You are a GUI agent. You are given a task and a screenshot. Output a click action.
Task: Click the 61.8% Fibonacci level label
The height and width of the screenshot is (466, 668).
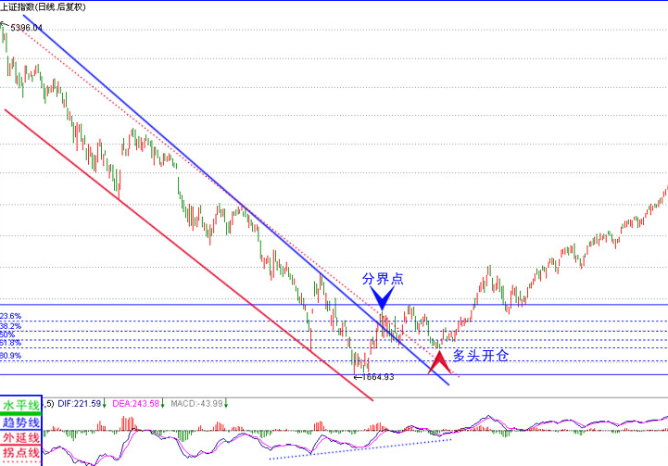(x=11, y=343)
